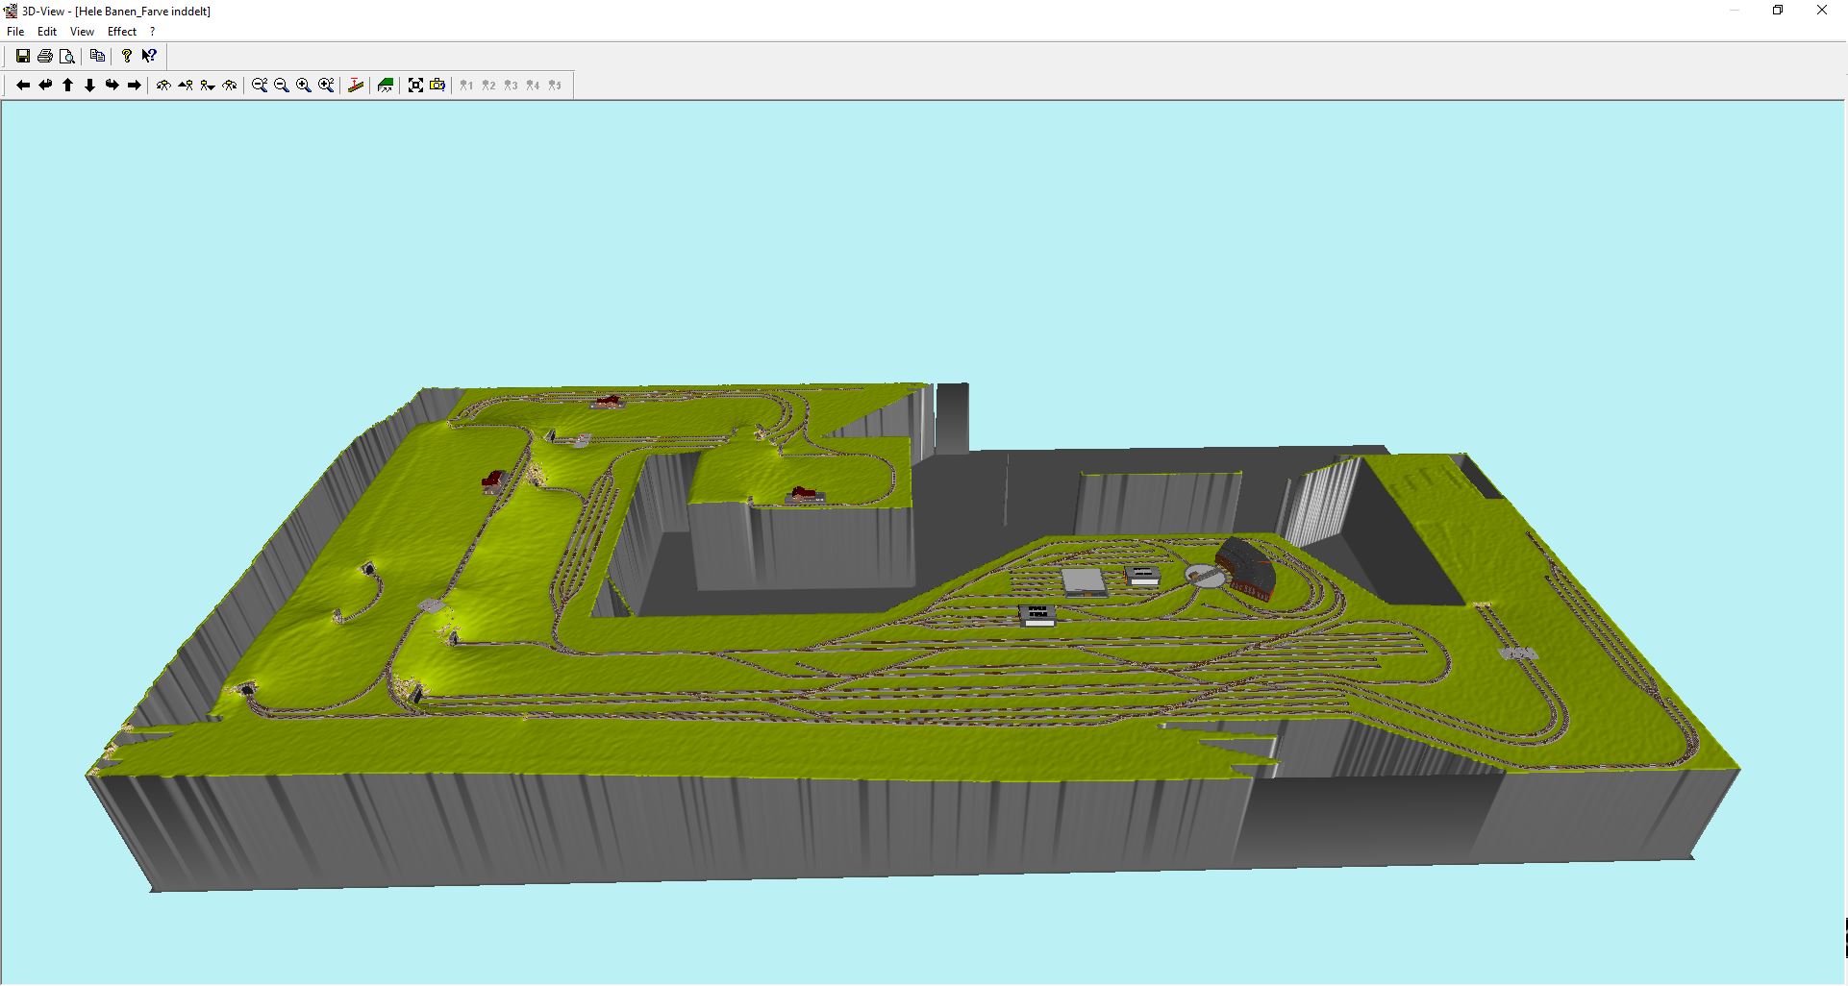Toggle the height exaggeration ramp icon
The image size is (1848, 986).
[356, 86]
